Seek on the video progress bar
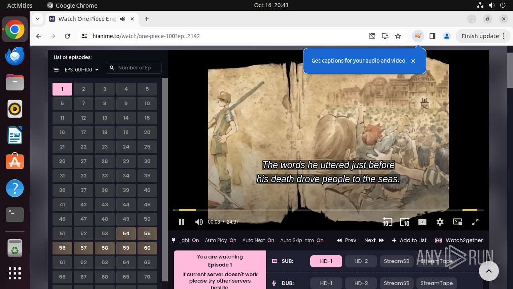Screen dimensions: 513x289 pos(328,210)
